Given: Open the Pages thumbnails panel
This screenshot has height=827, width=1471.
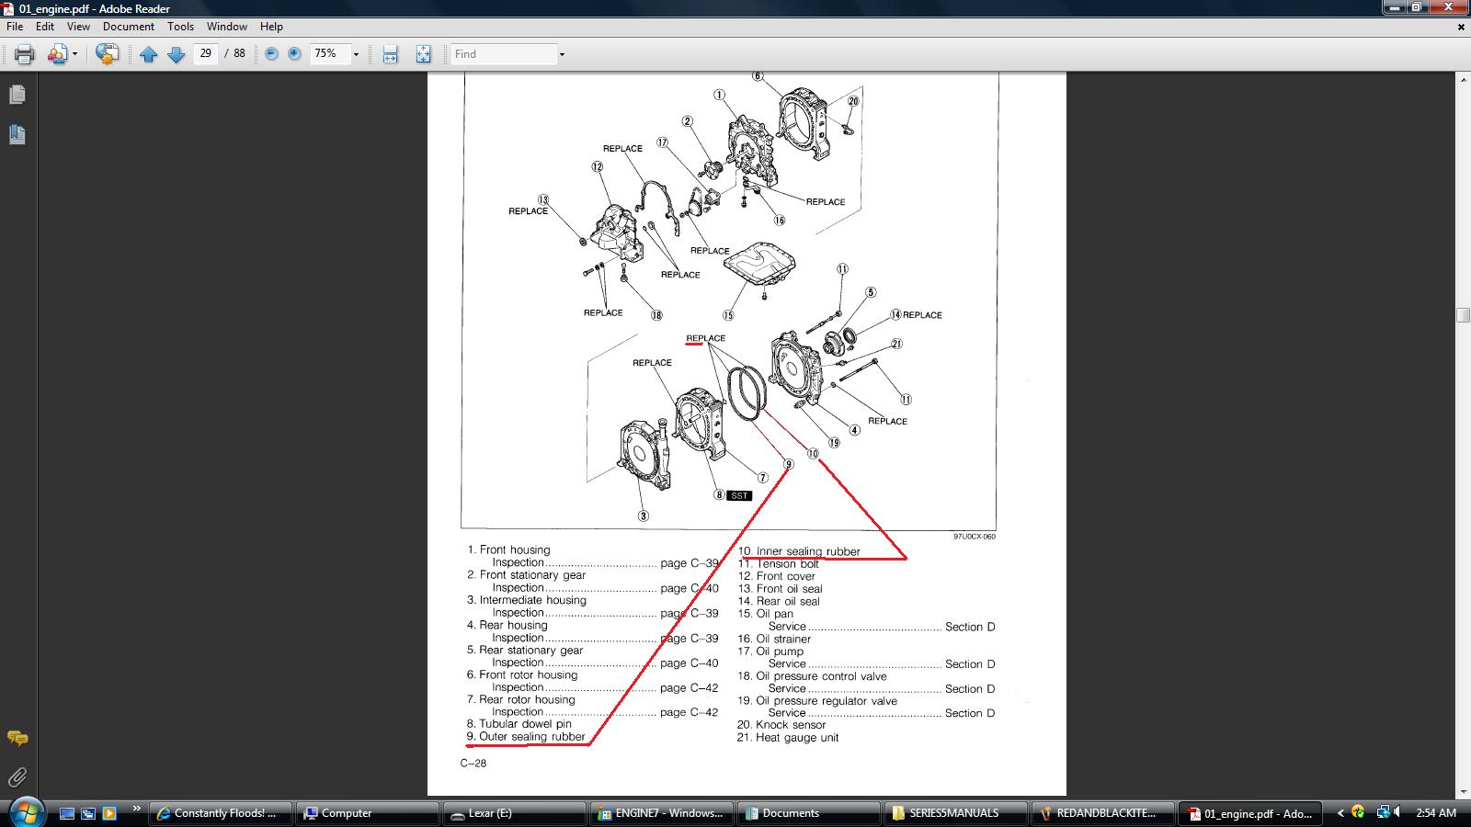Looking at the screenshot, I should pyautogui.click(x=17, y=95).
